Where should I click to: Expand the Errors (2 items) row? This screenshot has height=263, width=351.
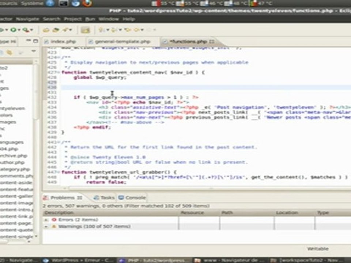46,220
